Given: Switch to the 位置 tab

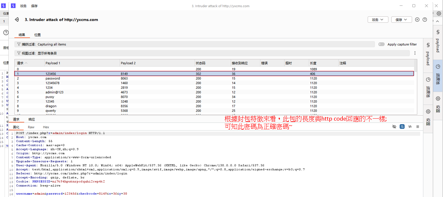Looking at the screenshot, I should click(x=37, y=35).
